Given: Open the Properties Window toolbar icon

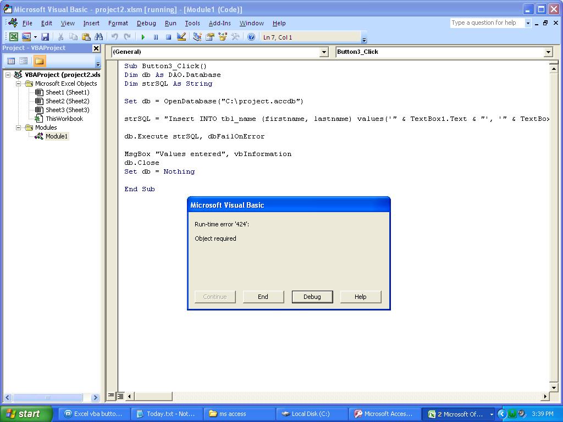Looking at the screenshot, I should tap(209, 37).
